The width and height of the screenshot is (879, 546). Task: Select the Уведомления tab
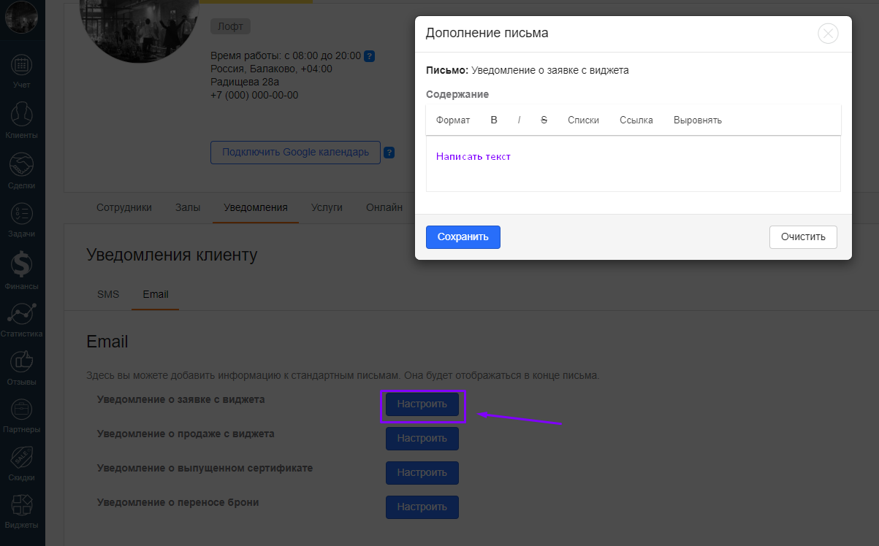[256, 207]
